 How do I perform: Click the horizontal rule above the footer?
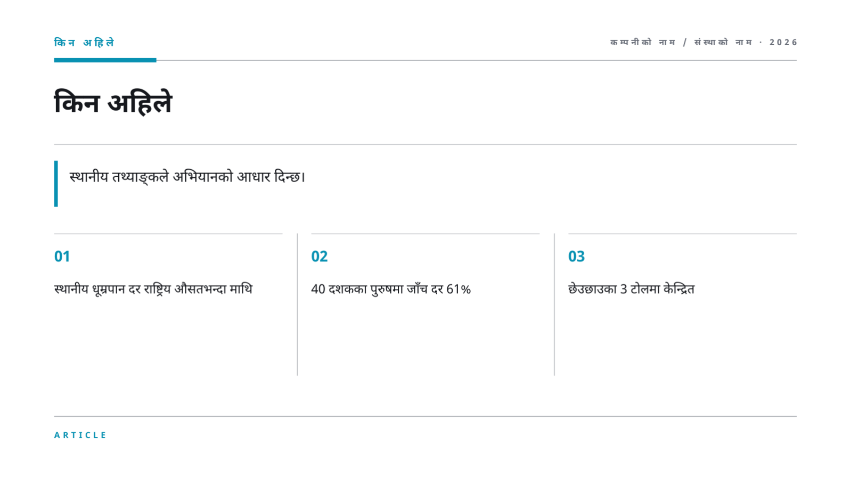425,416
